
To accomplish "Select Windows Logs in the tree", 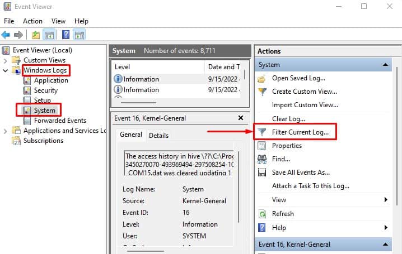I will tap(45, 70).
